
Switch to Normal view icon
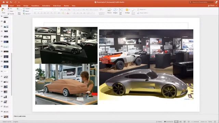click(177, 122)
